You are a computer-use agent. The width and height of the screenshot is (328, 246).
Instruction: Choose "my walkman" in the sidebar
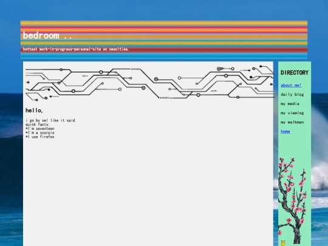292,122
